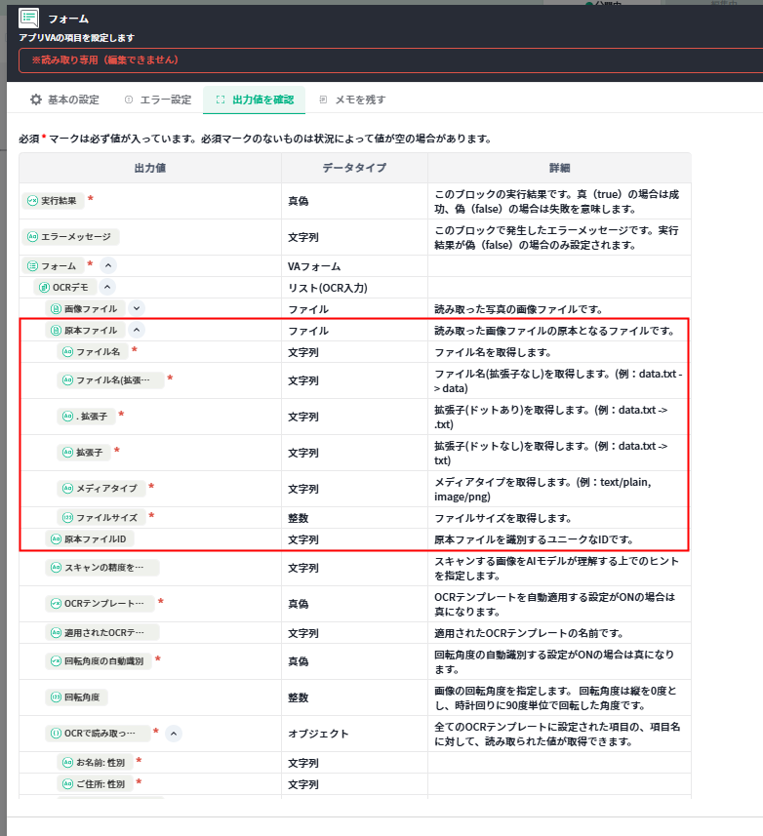This screenshot has width=763, height=836.
Task: Click the ファイルサイズ integer type icon
Action: tap(67, 517)
